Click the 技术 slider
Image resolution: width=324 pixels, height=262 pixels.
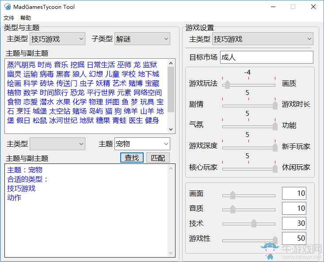249,224
